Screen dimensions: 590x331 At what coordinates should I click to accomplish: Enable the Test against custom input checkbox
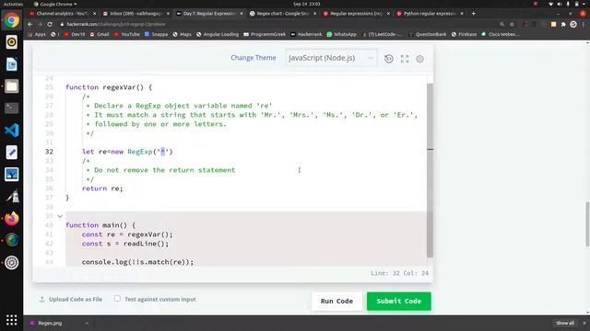tap(117, 299)
